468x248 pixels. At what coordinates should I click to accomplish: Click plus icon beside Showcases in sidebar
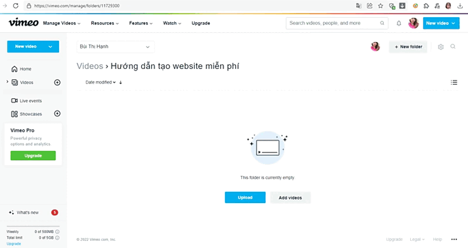(57, 114)
